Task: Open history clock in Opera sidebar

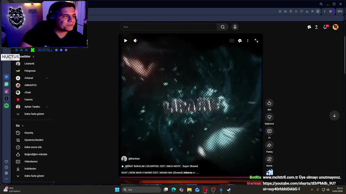Action: tap(6, 167)
